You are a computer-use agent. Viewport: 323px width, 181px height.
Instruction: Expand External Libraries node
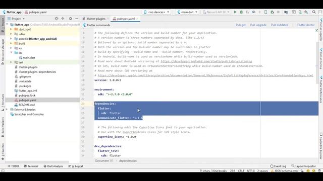(x=7, y=110)
